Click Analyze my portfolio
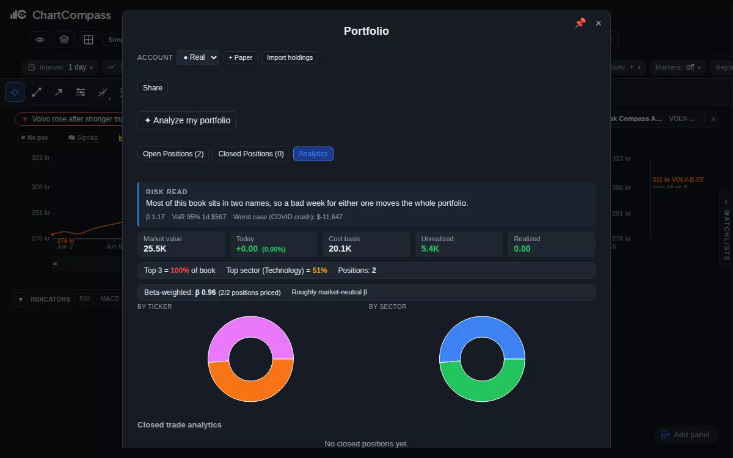This screenshot has width=733, height=458. pyautogui.click(x=188, y=120)
